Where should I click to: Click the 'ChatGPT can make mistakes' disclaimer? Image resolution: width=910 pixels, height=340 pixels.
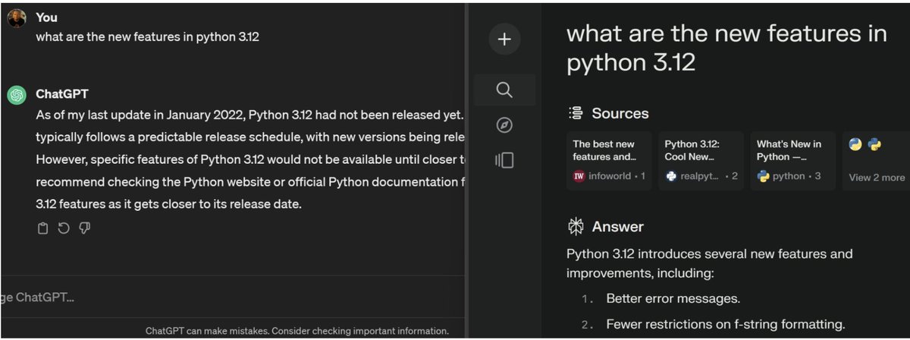pos(297,331)
